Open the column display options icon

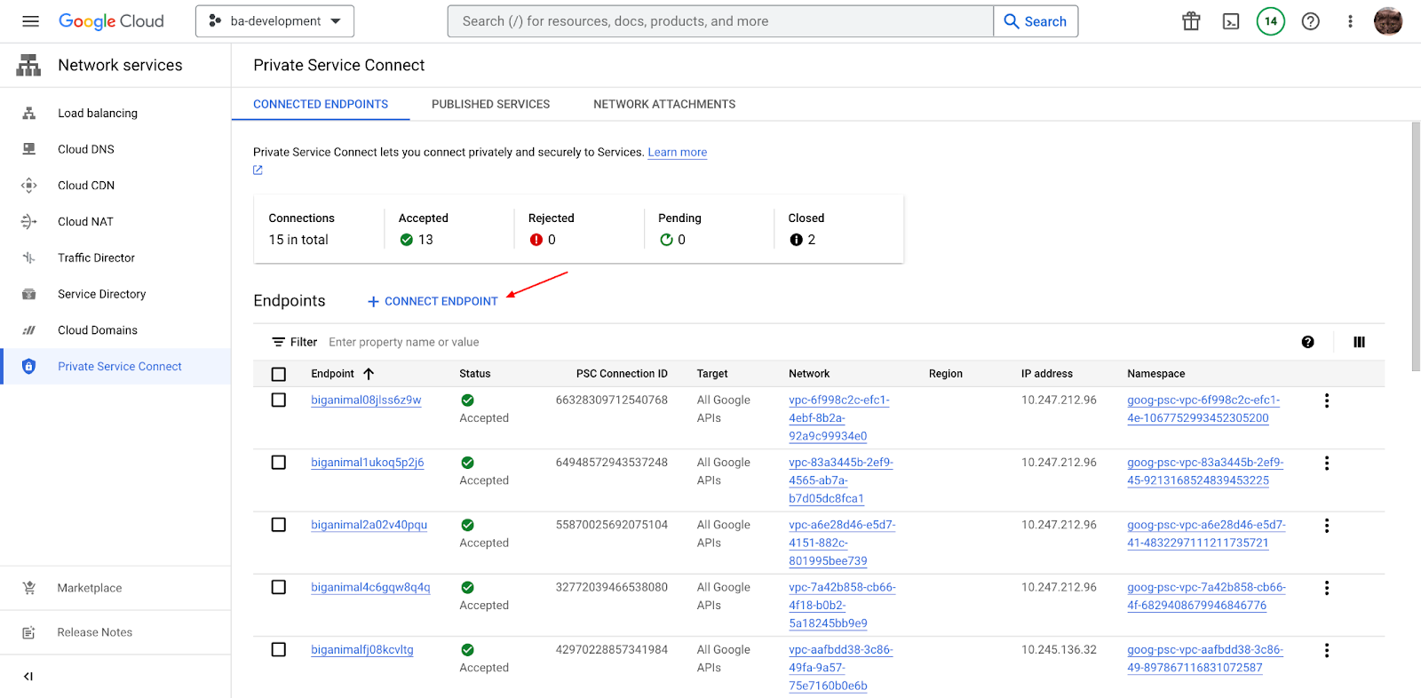[1359, 342]
